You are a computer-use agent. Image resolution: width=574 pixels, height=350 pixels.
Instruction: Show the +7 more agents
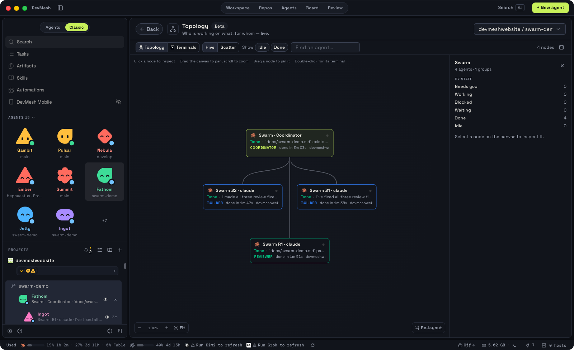pos(104,221)
